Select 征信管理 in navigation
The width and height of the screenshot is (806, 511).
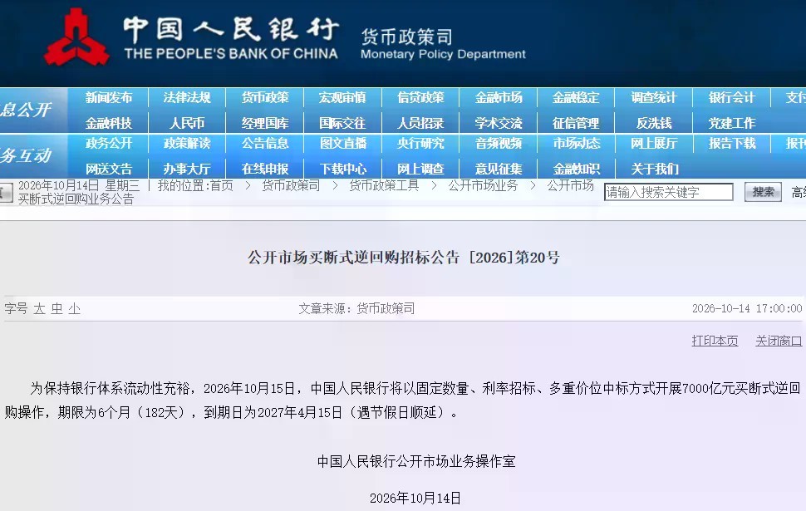[576, 123]
